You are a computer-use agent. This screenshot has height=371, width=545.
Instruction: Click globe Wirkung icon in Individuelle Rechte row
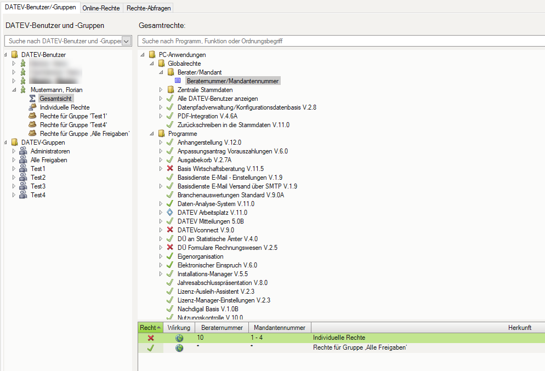[179, 338]
